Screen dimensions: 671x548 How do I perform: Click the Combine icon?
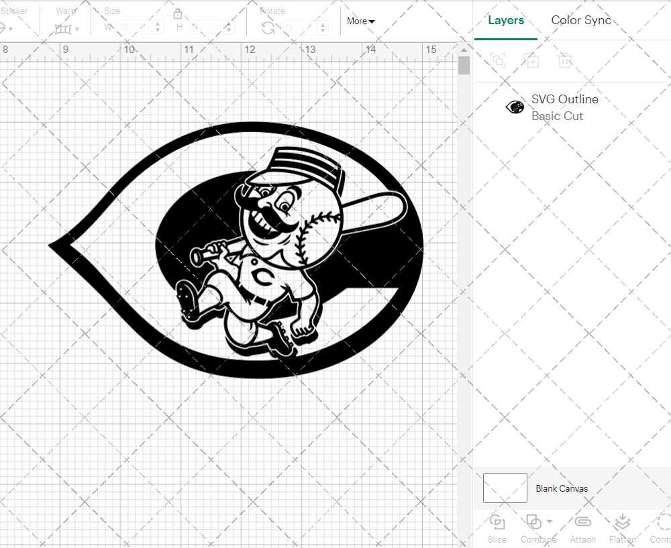pos(533,522)
